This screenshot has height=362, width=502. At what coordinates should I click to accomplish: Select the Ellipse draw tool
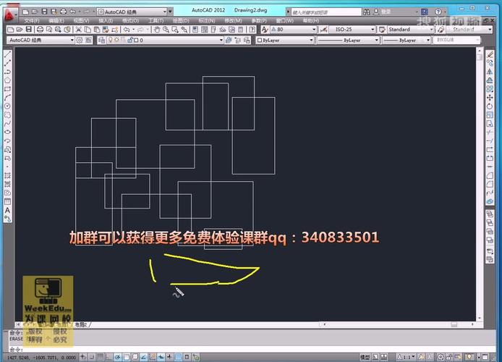click(x=8, y=132)
